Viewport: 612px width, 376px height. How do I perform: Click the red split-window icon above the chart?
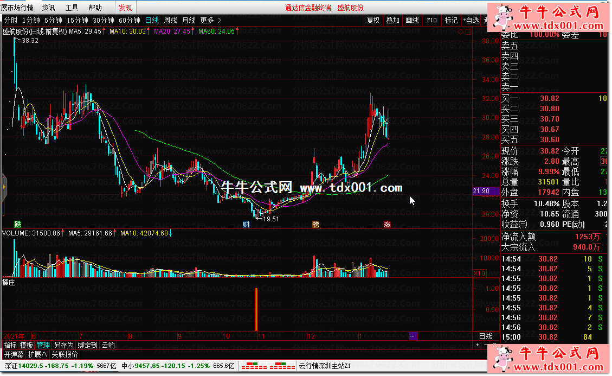(x=468, y=31)
